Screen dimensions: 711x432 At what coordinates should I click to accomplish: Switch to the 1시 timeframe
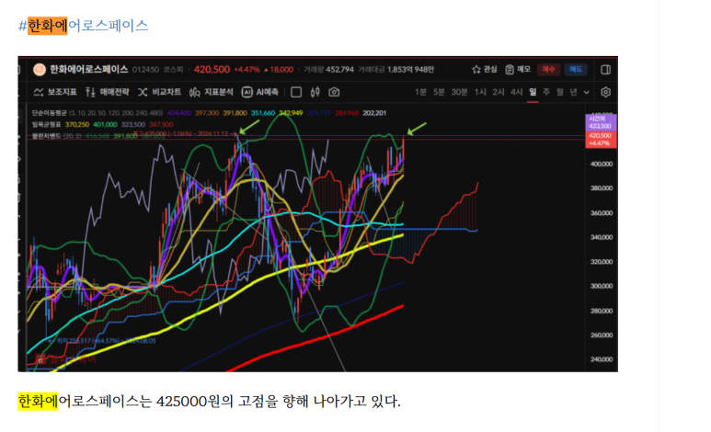tap(480, 92)
